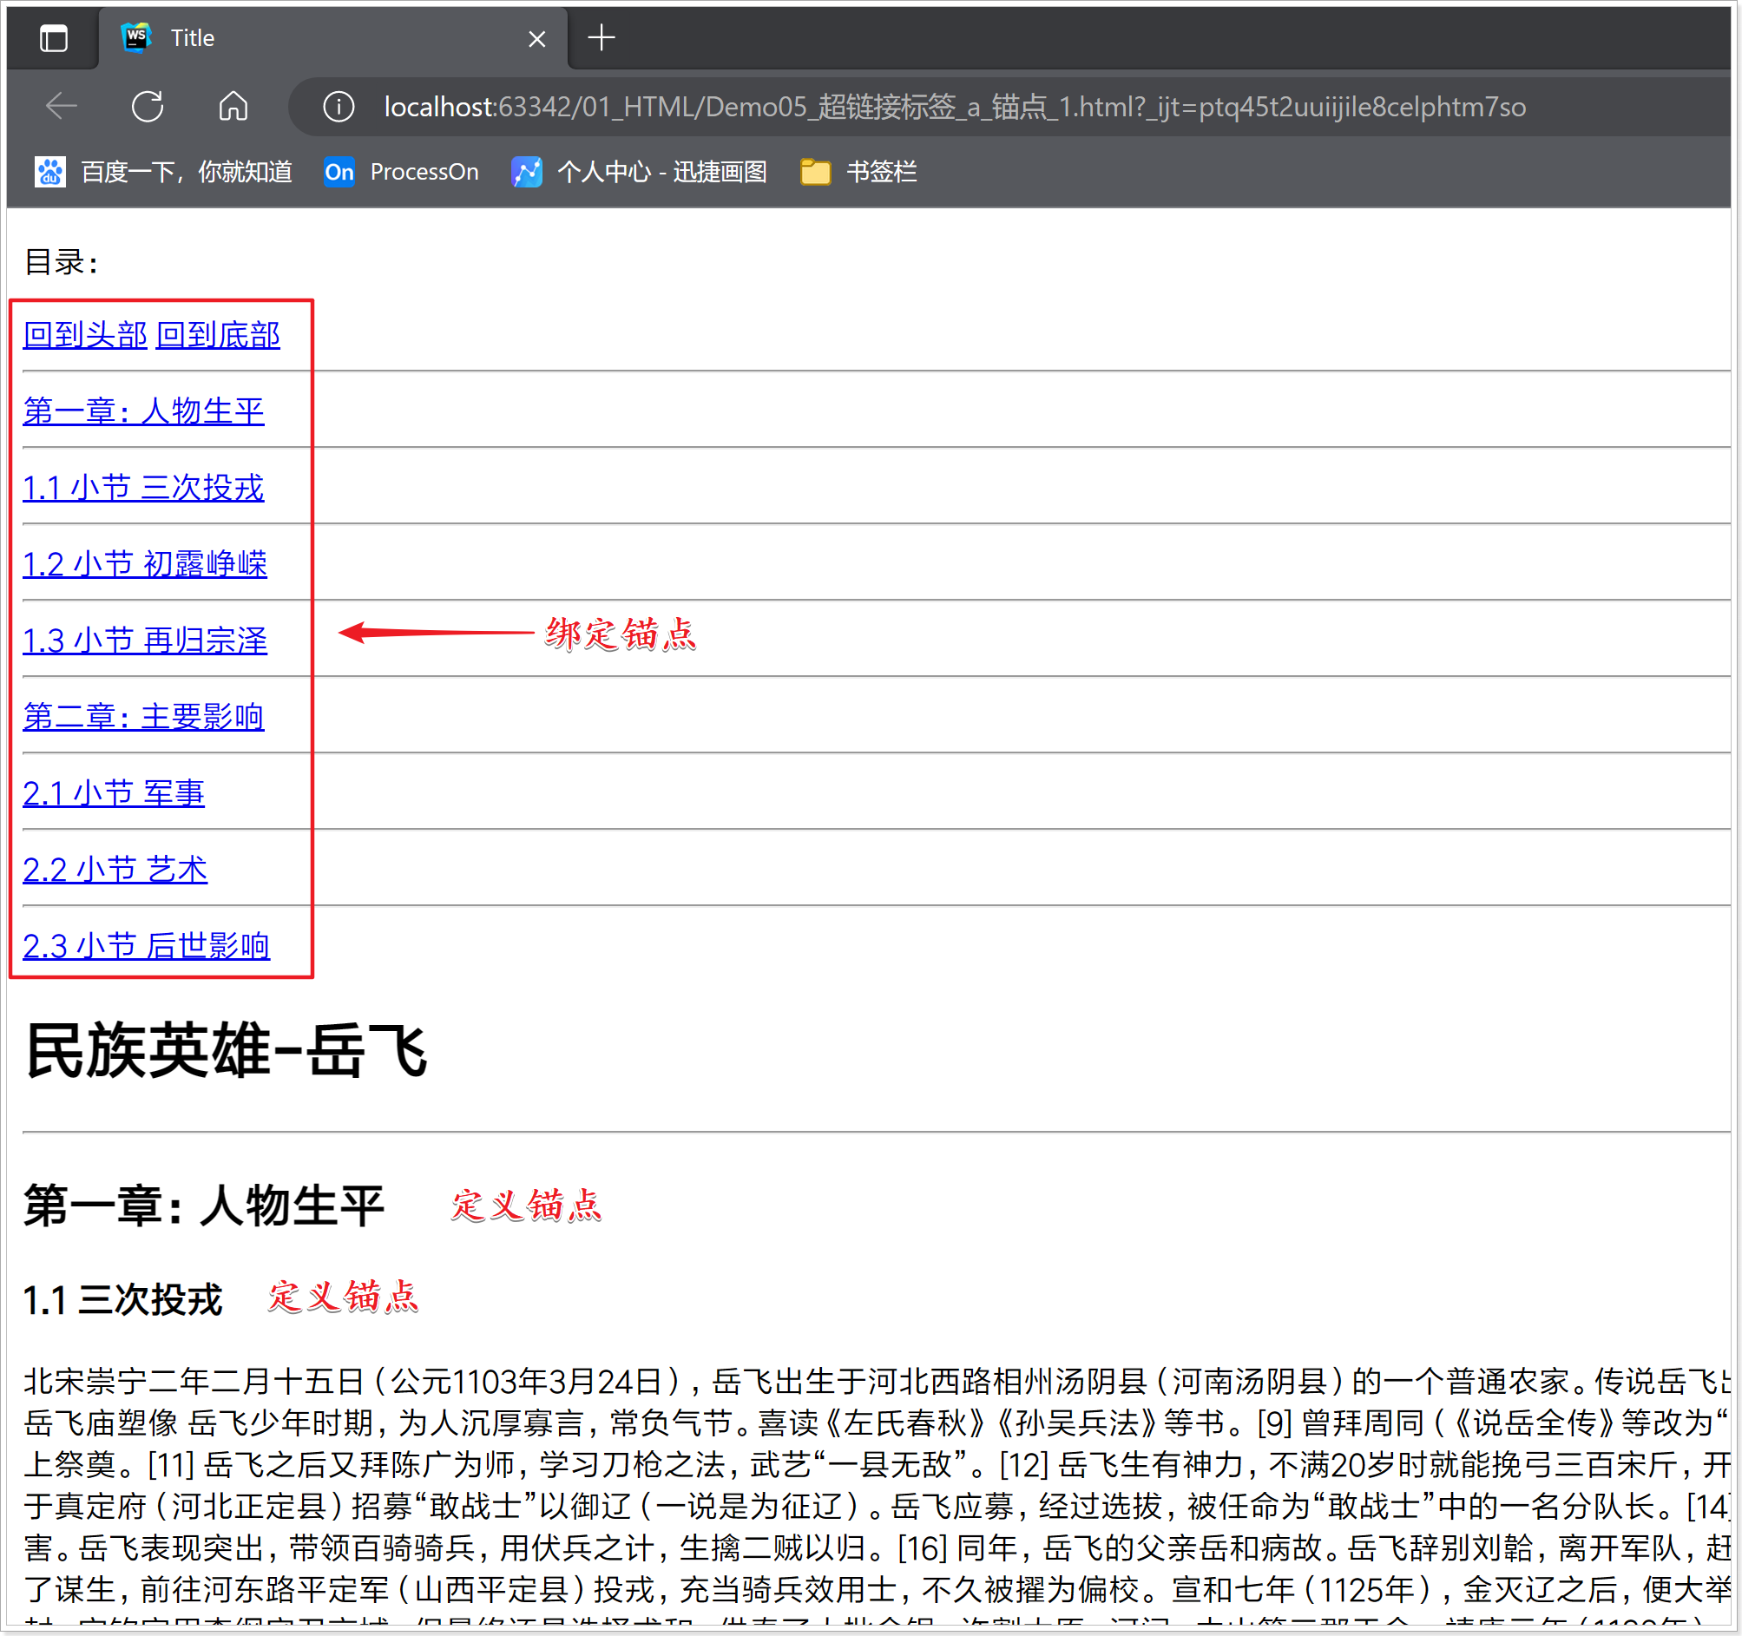Image resolution: width=1742 pixels, height=1636 pixels.
Task: Open site information icon in address bar
Action: pos(339,107)
